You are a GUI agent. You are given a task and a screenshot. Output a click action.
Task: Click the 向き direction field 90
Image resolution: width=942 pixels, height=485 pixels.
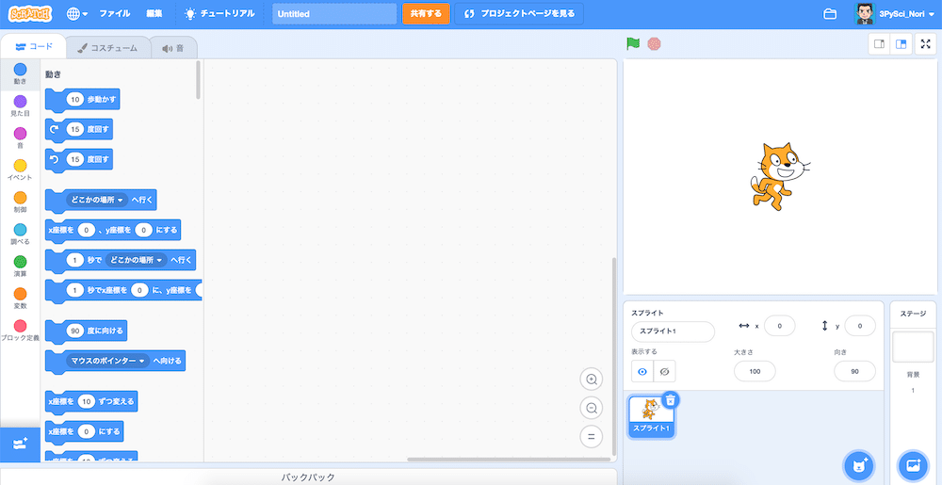pos(854,372)
